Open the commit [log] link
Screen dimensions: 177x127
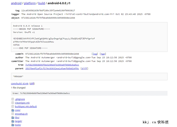pos(95,54)
